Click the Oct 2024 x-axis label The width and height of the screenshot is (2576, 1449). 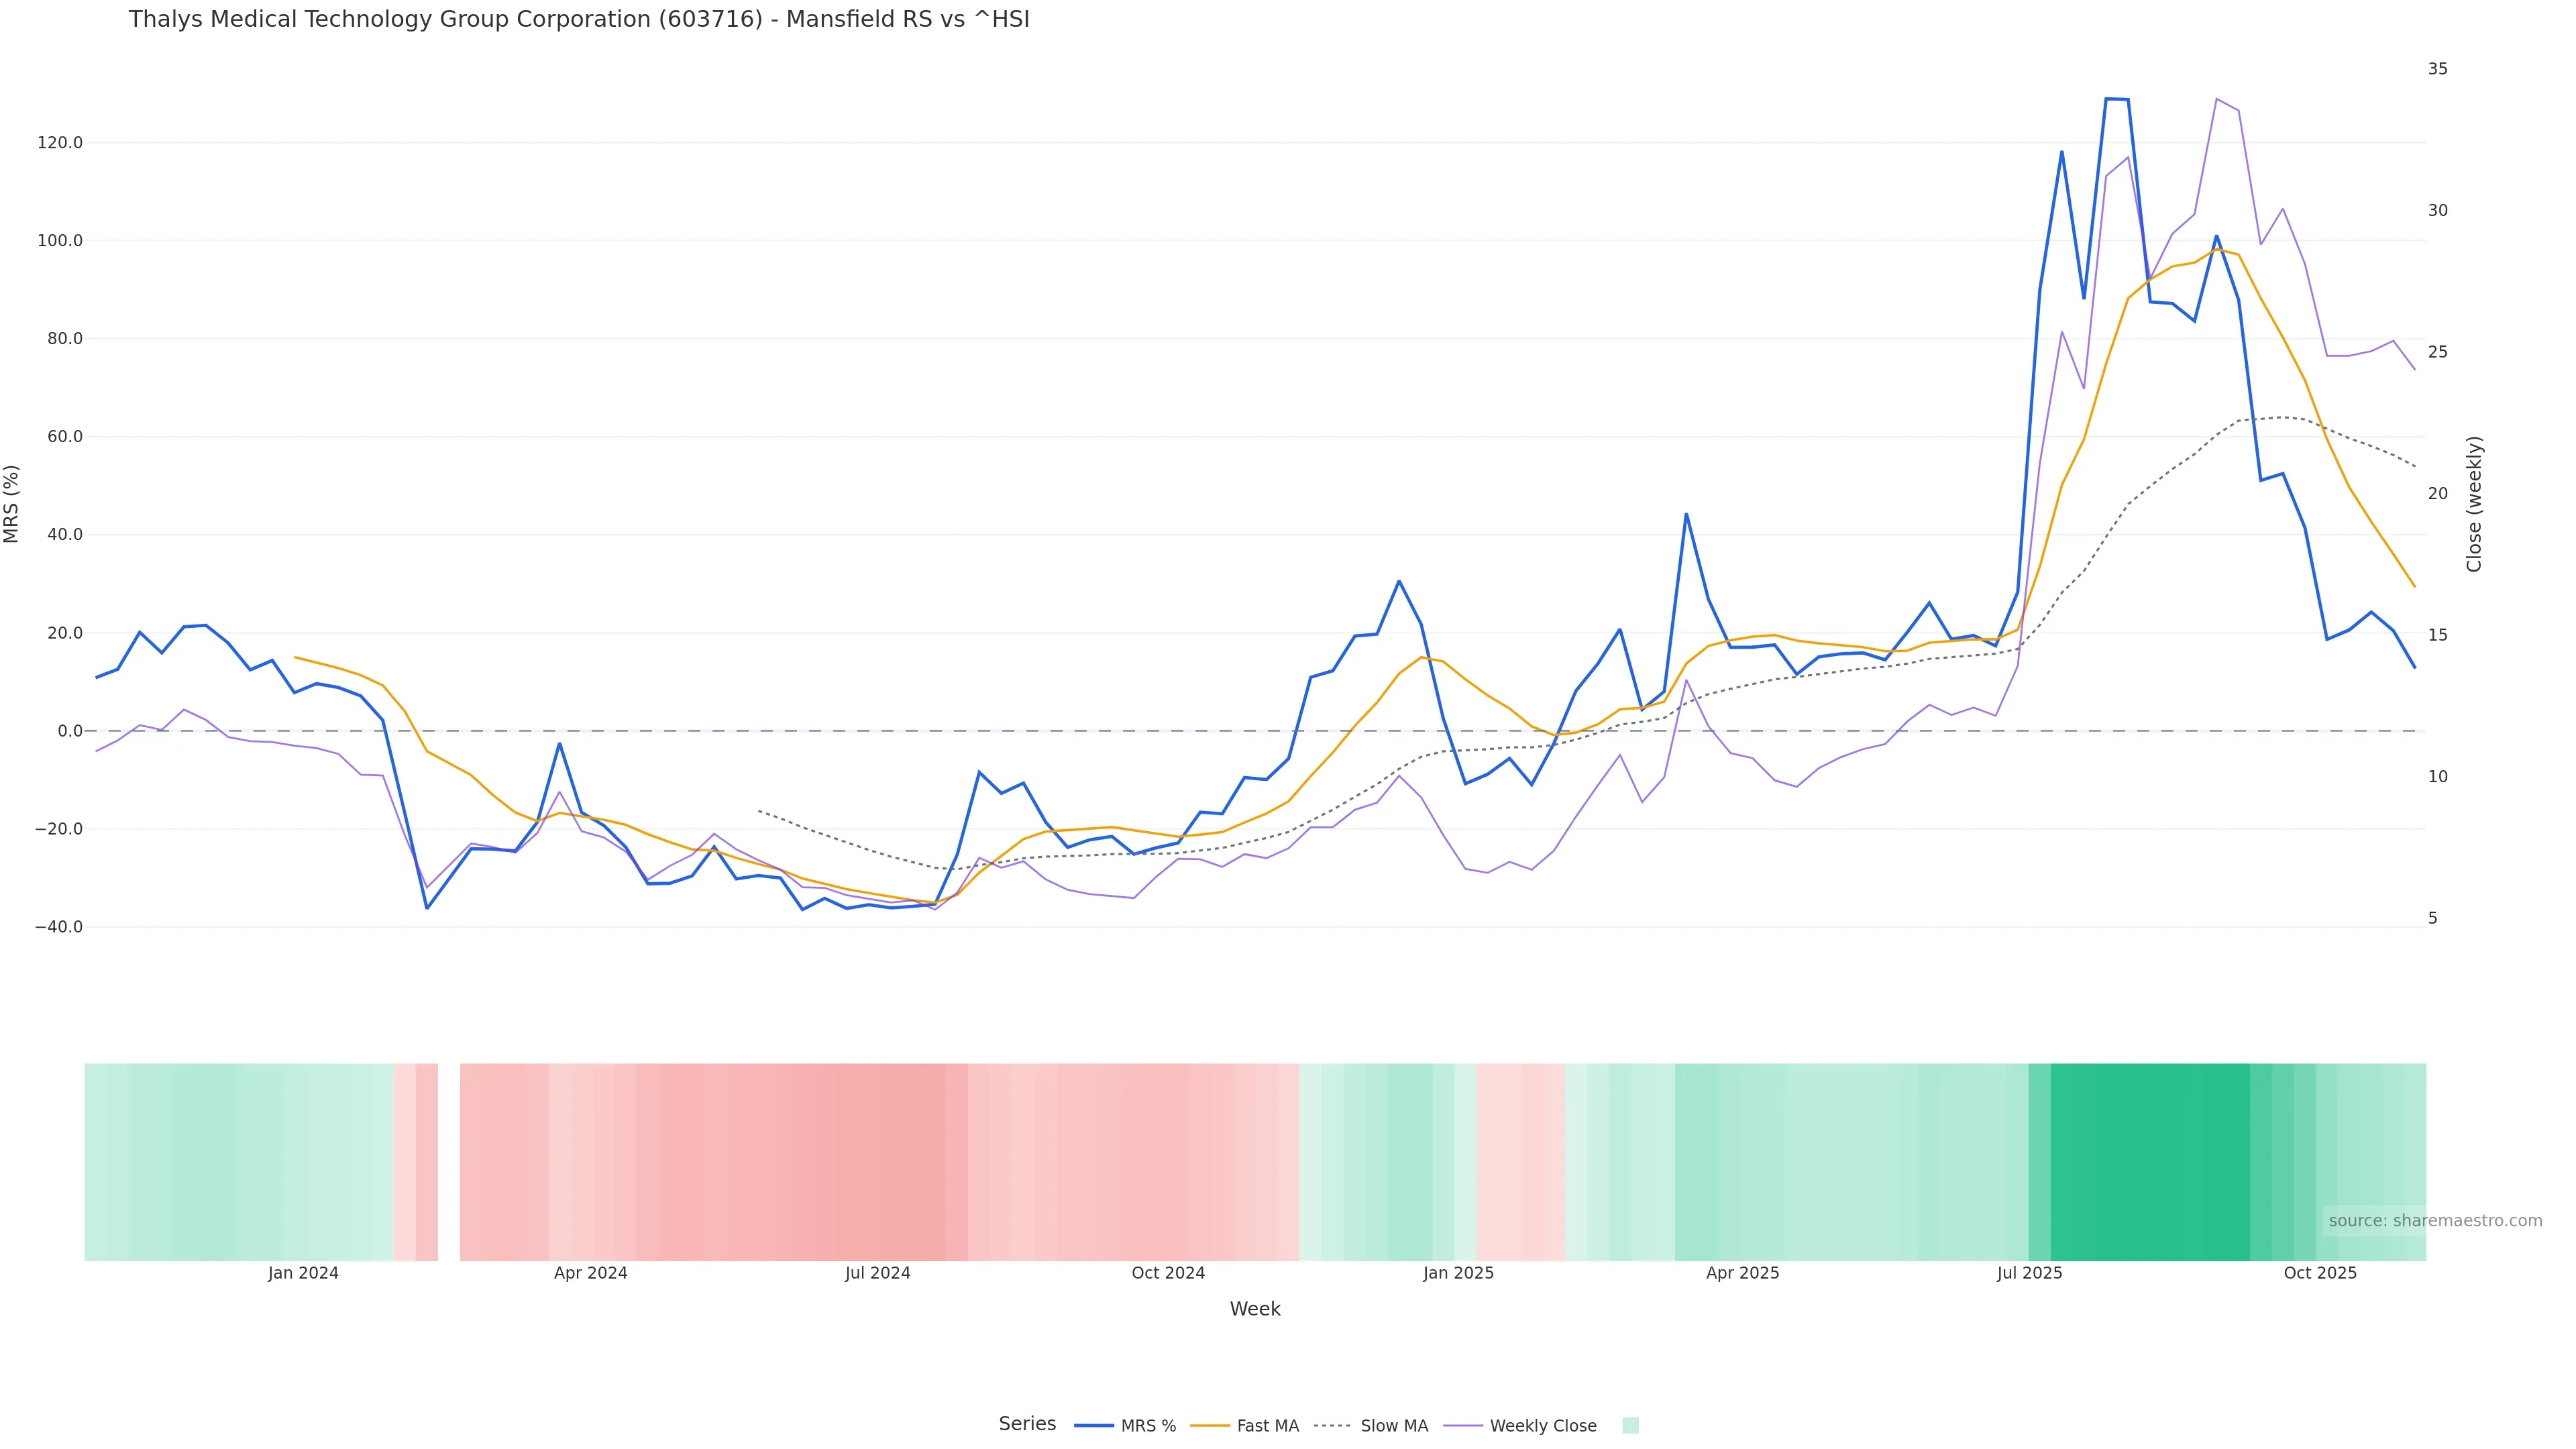coord(1168,1273)
